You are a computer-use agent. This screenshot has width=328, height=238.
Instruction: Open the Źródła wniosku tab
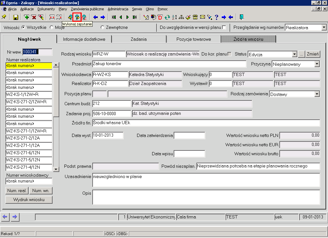coord(249,39)
